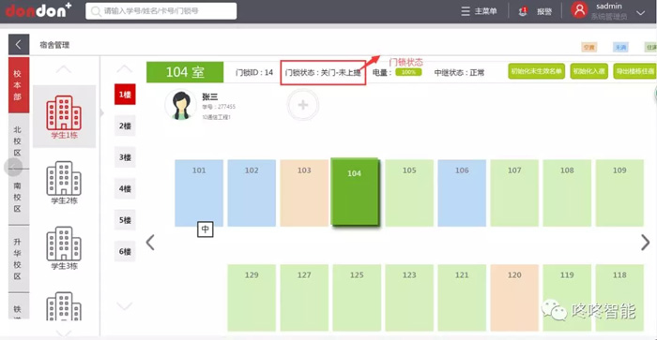Screen dimensions: 657x340
Task: Click the back arrow beside 宿舍管理
Action: click(19, 45)
